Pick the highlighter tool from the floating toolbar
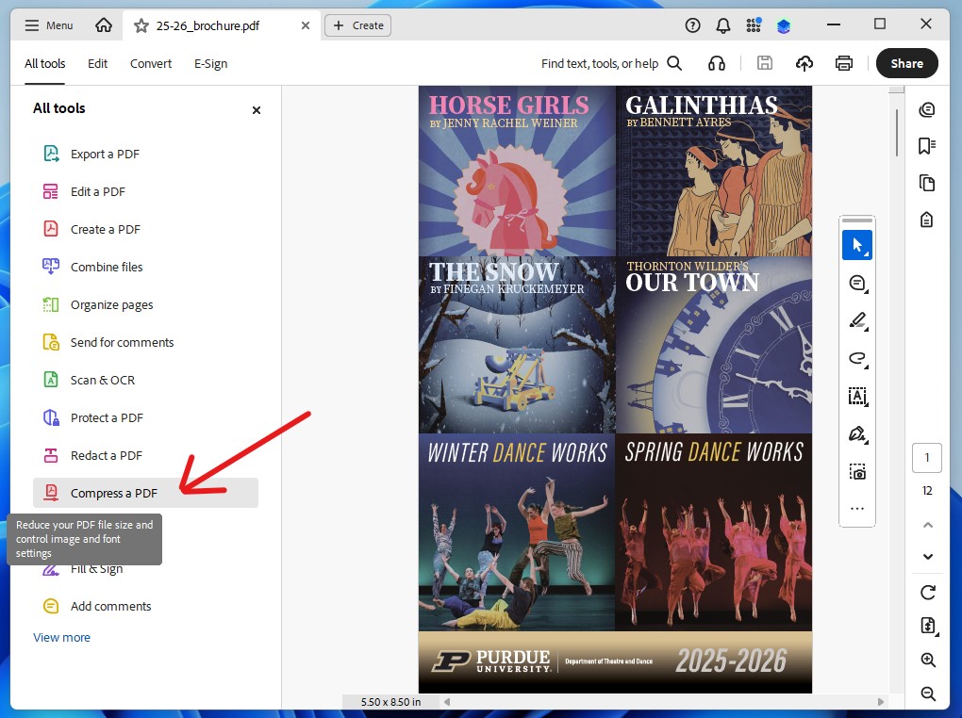This screenshot has width=962, height=718. coord(856,320)
